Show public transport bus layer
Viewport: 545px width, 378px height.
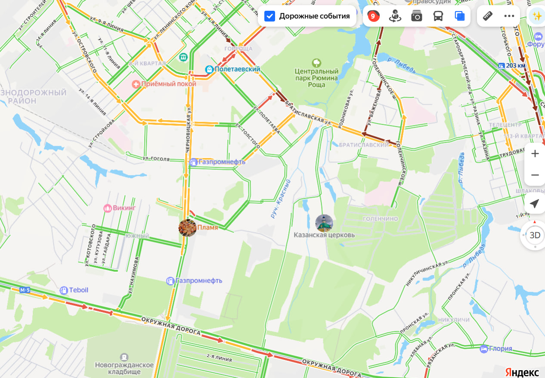tap(438, 16)
